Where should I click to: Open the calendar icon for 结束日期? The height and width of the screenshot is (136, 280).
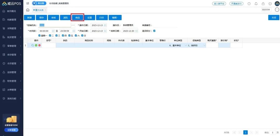(136, 31)
